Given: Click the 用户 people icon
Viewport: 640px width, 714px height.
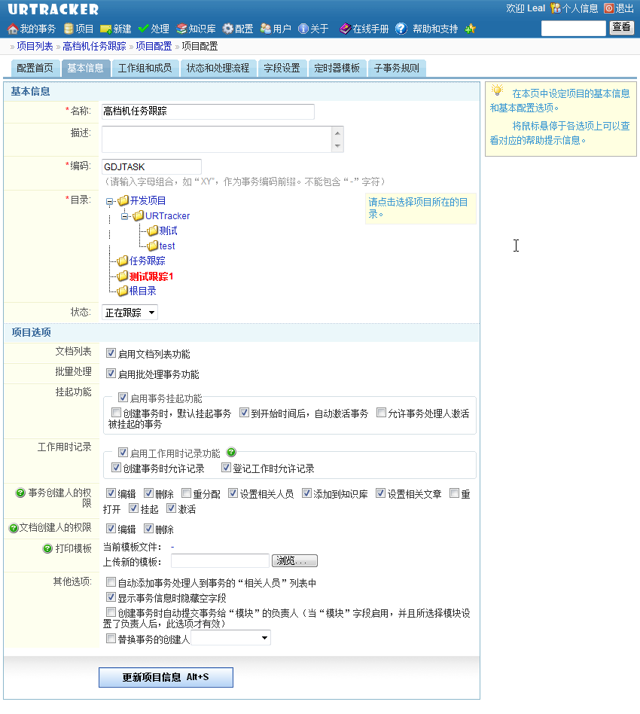Looking at the screenshot, I should [266, 29].
